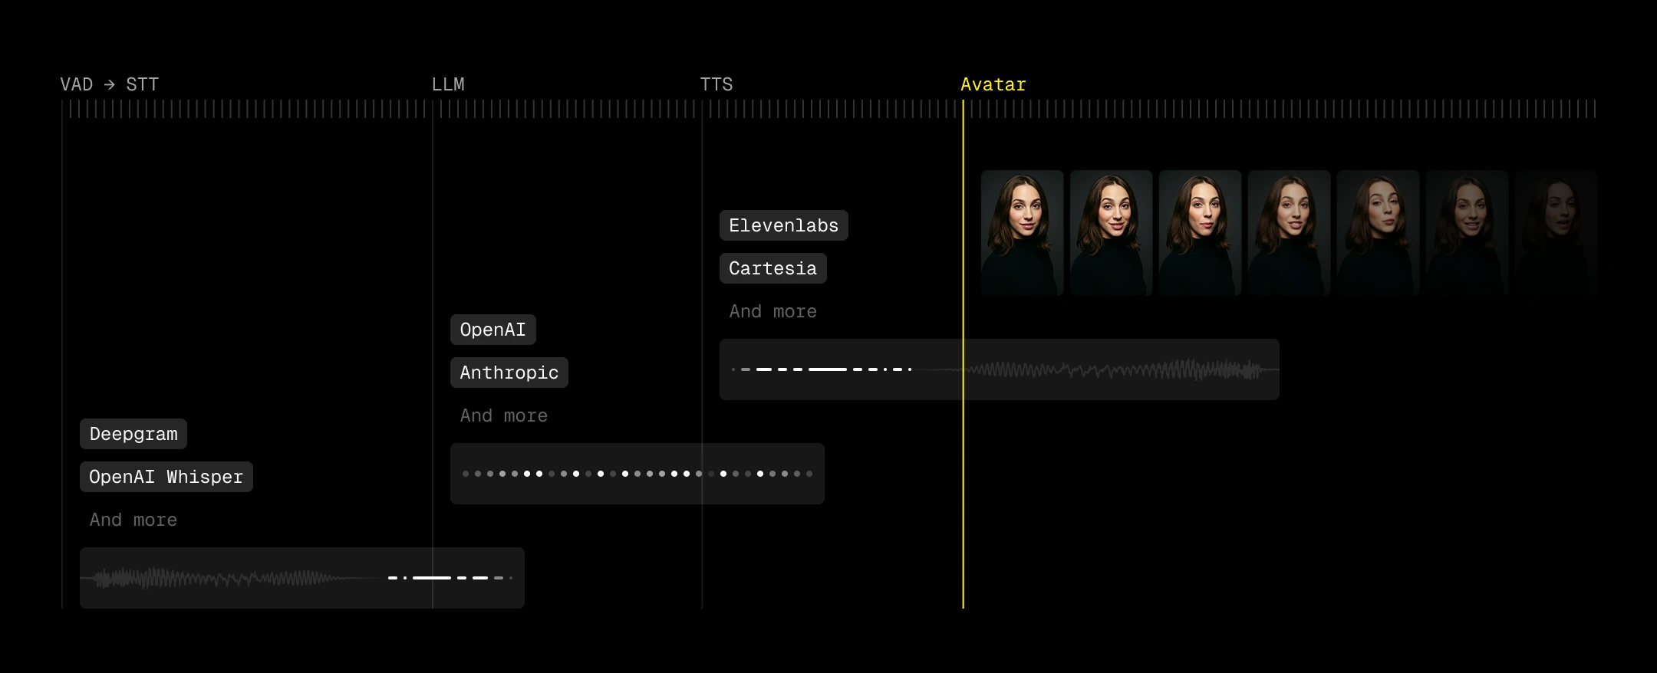Screen dimensions: 1657x673
Task: Select the OpenAI provider tag
Action: 493,330
